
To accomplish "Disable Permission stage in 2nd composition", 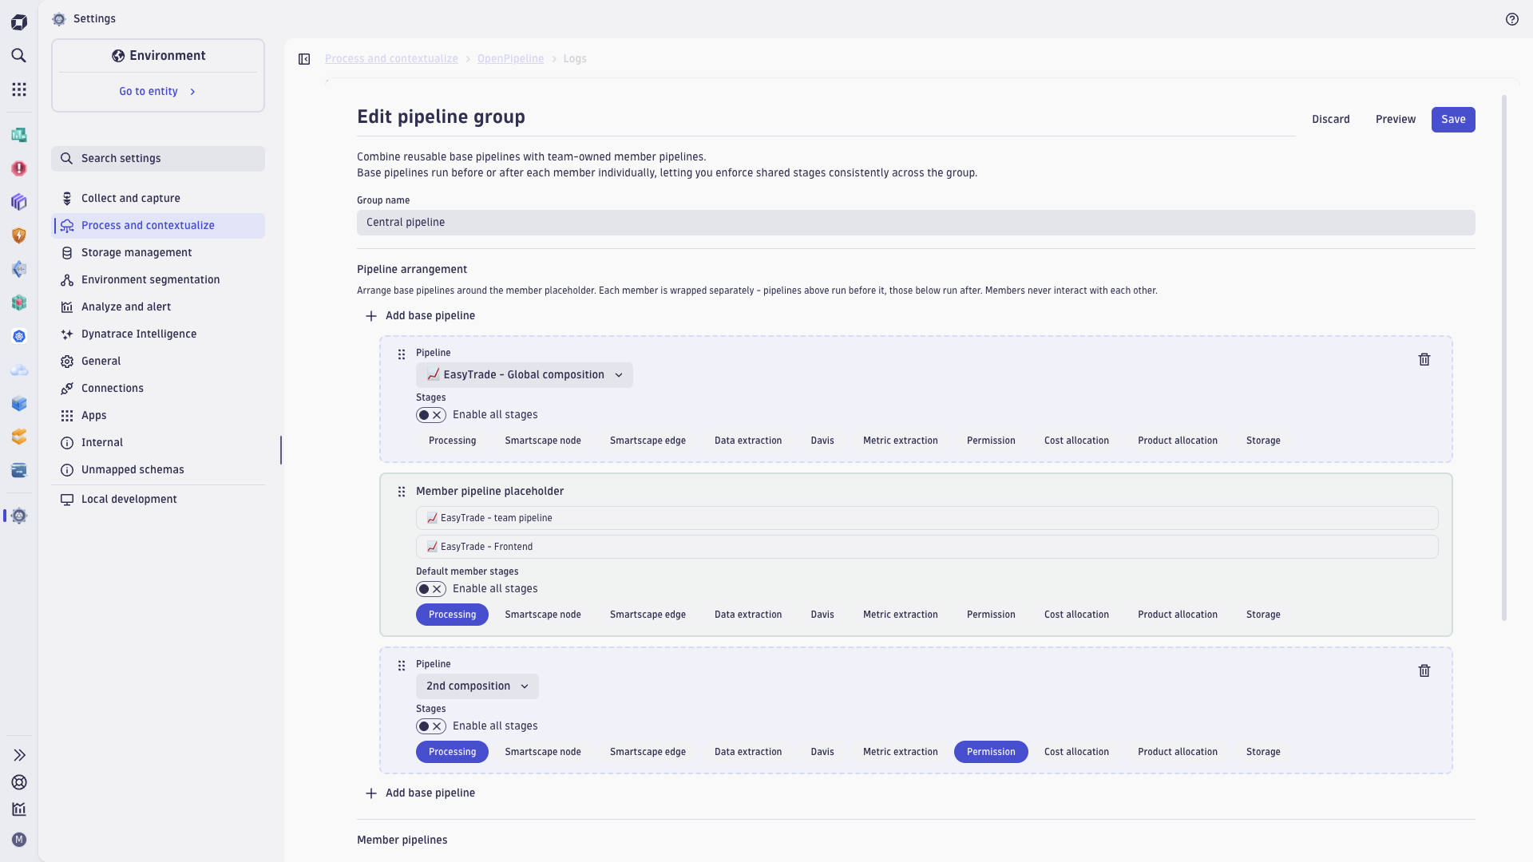I will [x=991, y=752].
